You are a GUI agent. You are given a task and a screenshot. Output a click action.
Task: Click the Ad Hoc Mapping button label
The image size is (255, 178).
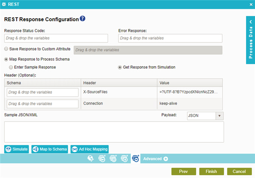[93, 149]
